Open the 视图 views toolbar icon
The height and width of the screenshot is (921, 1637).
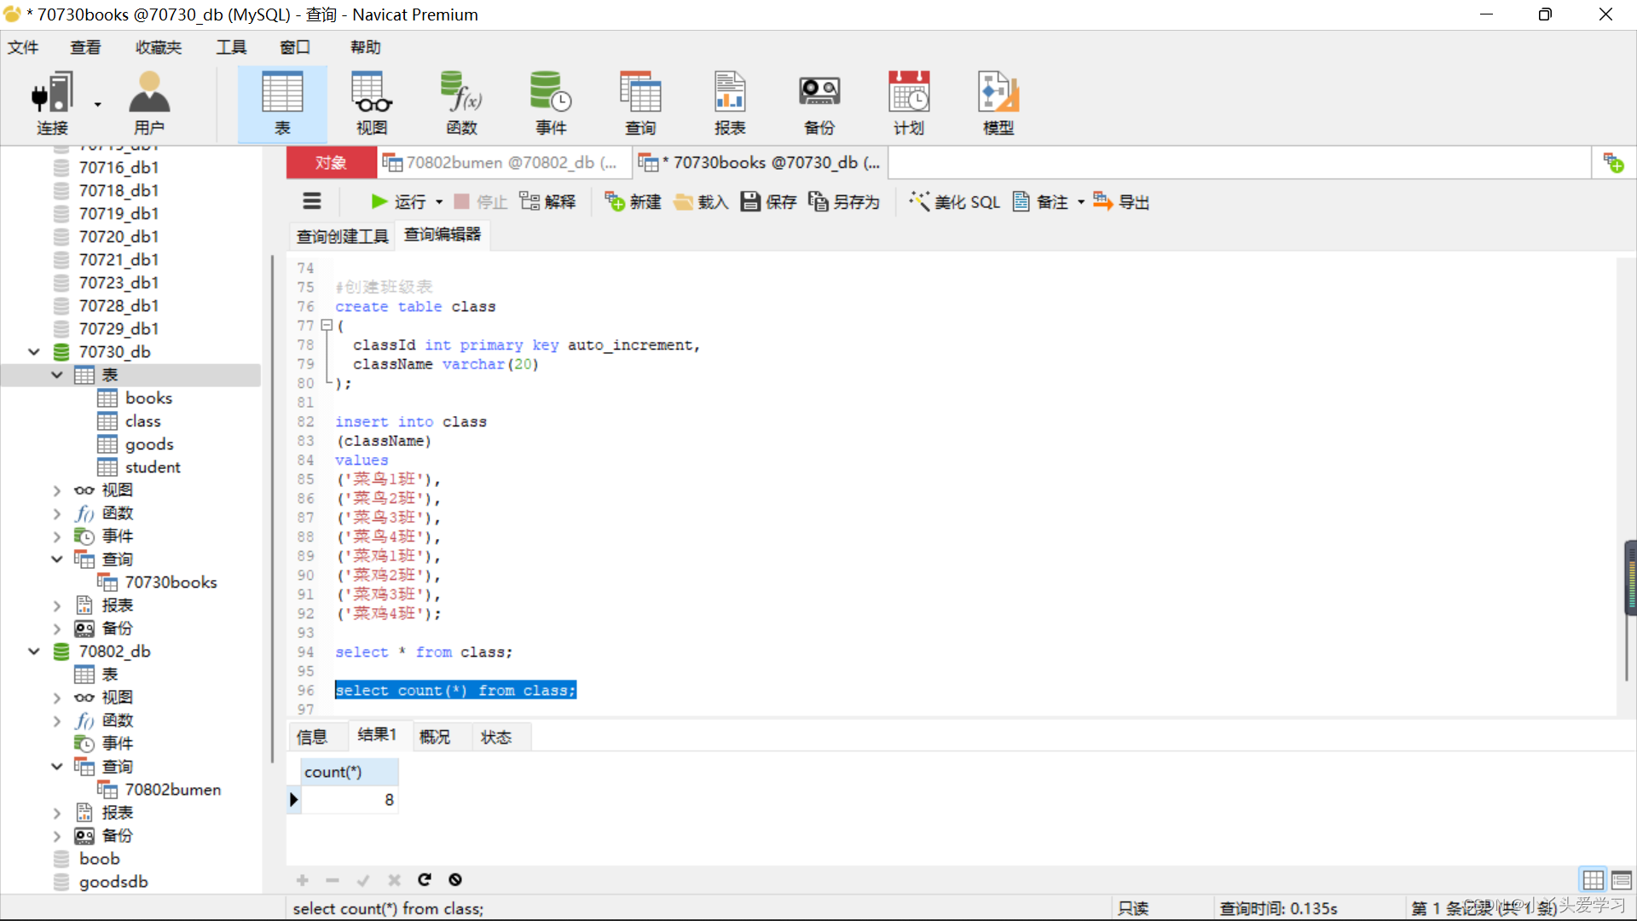point(372,103)
